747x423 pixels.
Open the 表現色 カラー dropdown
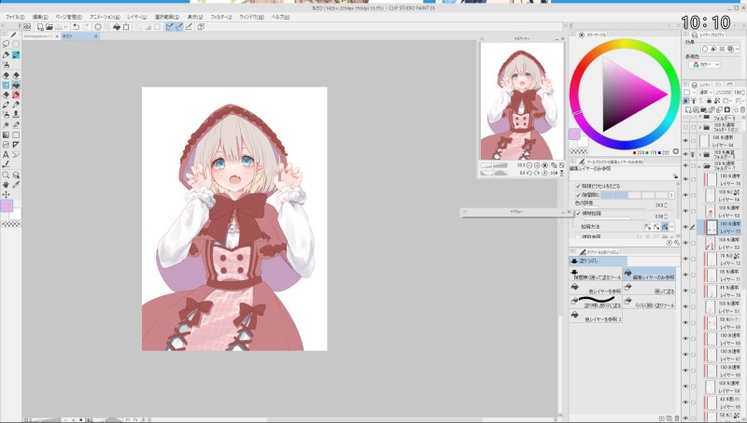pyautogui.click(x=706, y=64)
